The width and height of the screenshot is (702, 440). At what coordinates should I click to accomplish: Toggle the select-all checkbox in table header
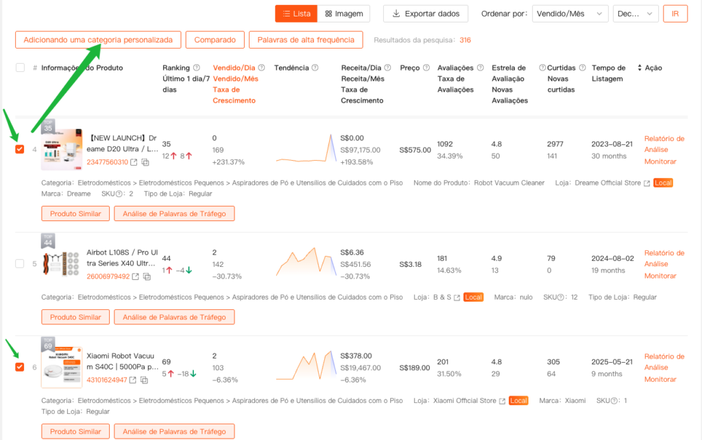pos(20,68)
